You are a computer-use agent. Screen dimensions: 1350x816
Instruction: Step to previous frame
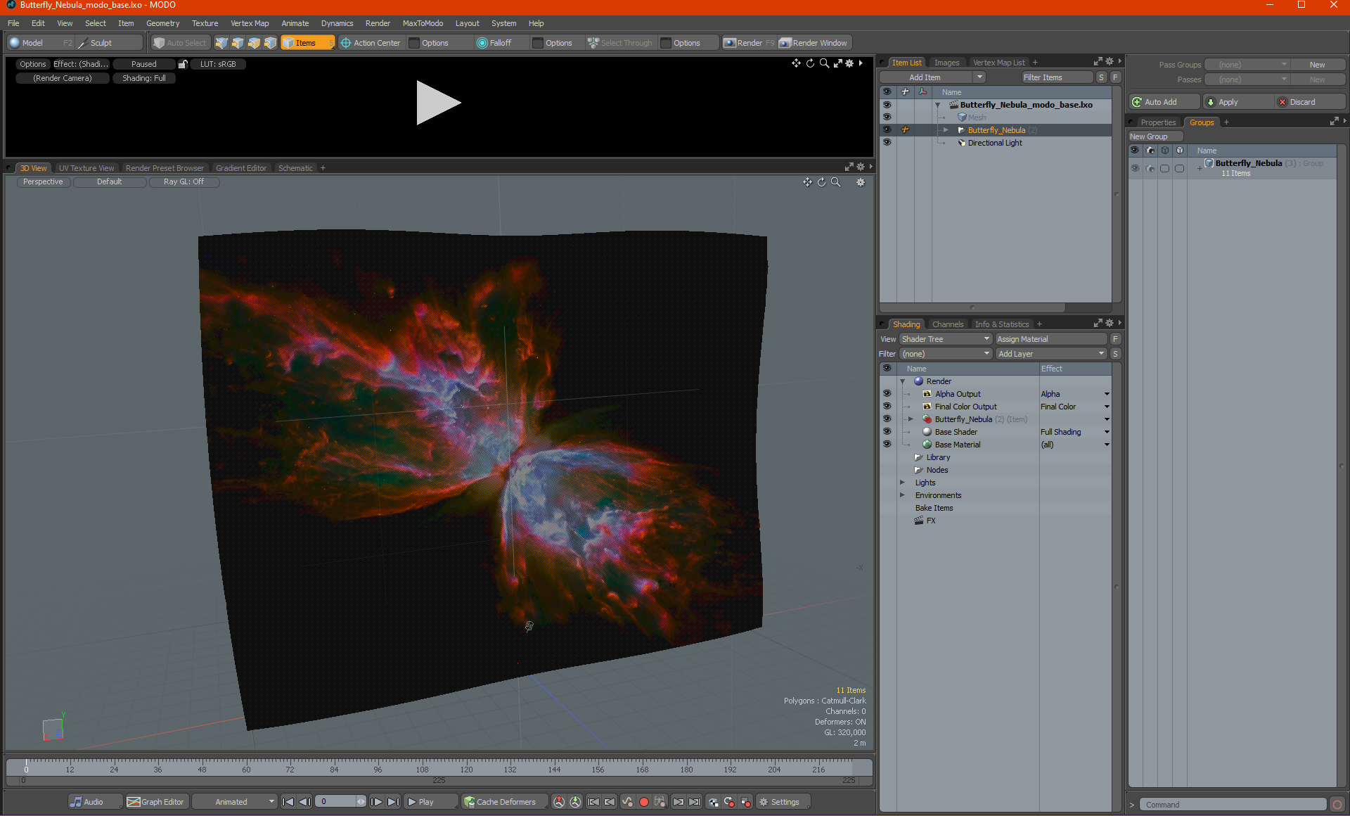(x=304, y=802)
